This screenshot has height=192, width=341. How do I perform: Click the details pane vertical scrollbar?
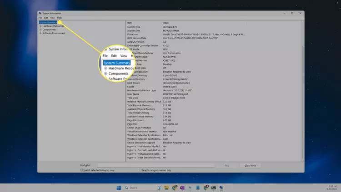click(x=302, y=102)
